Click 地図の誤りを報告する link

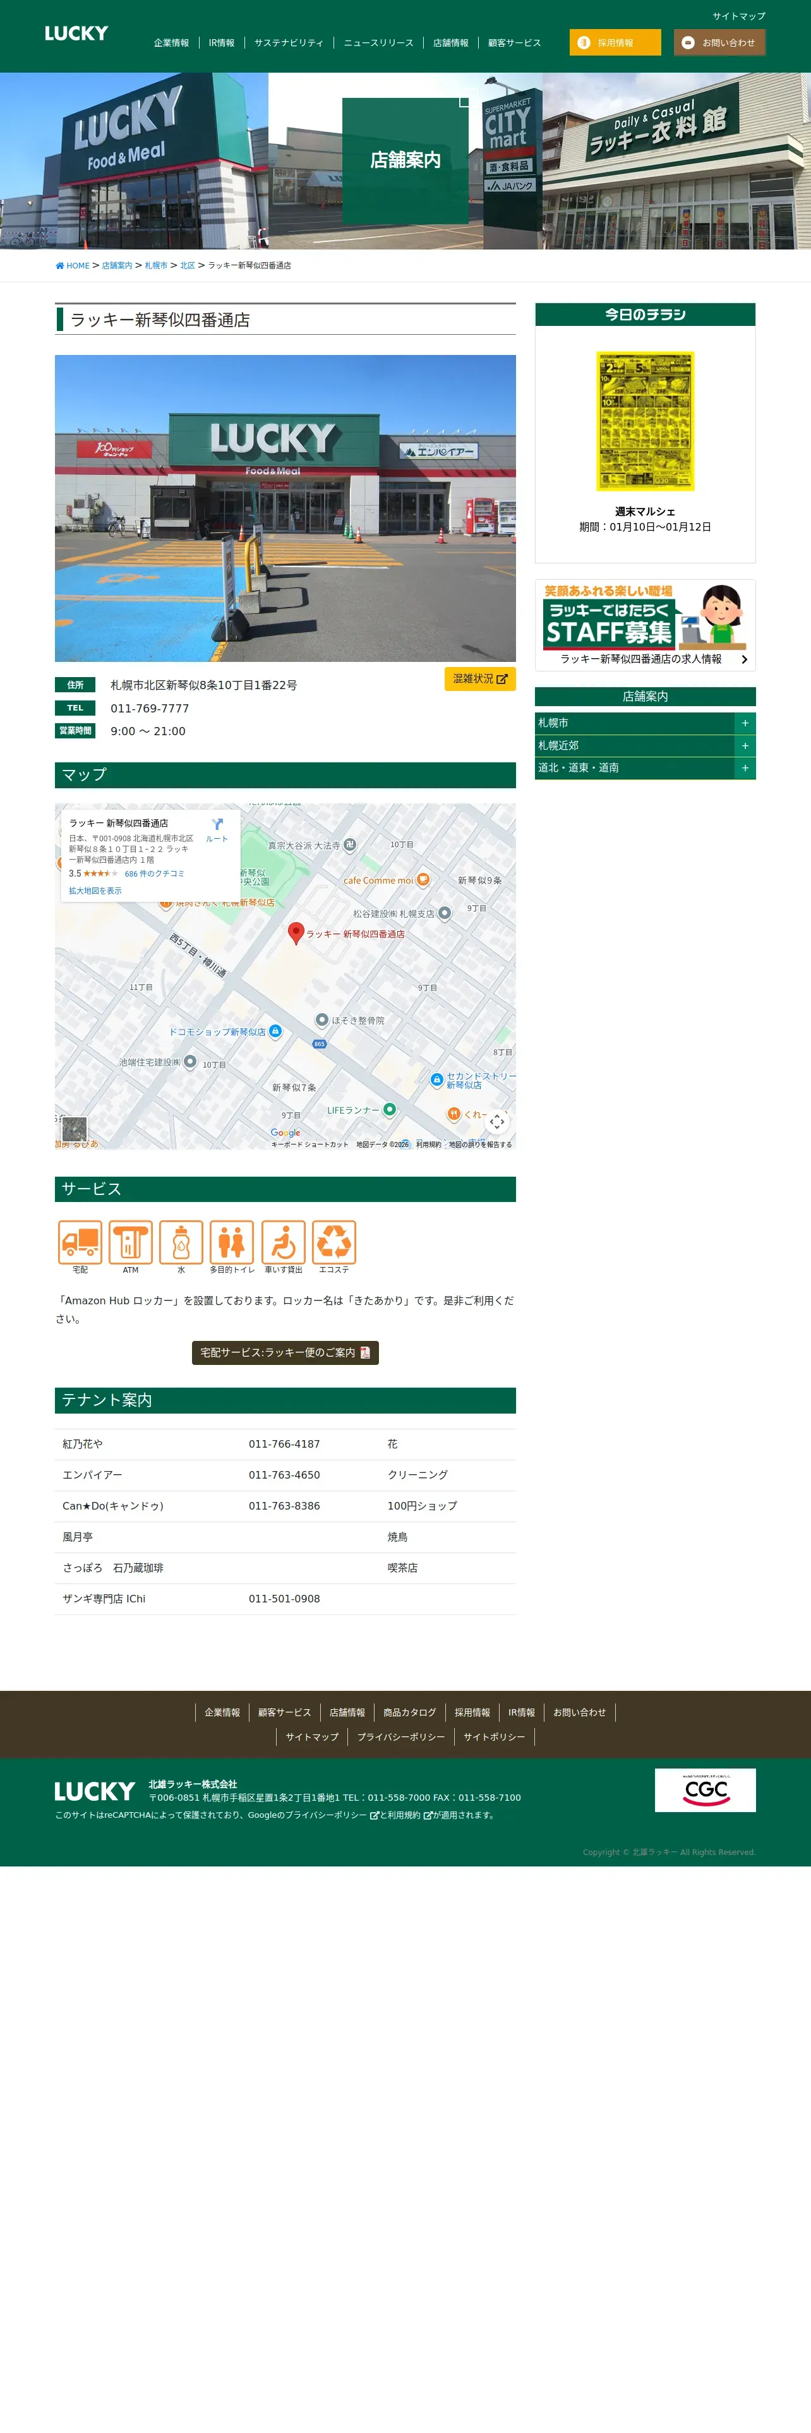tap(481, 1144)
